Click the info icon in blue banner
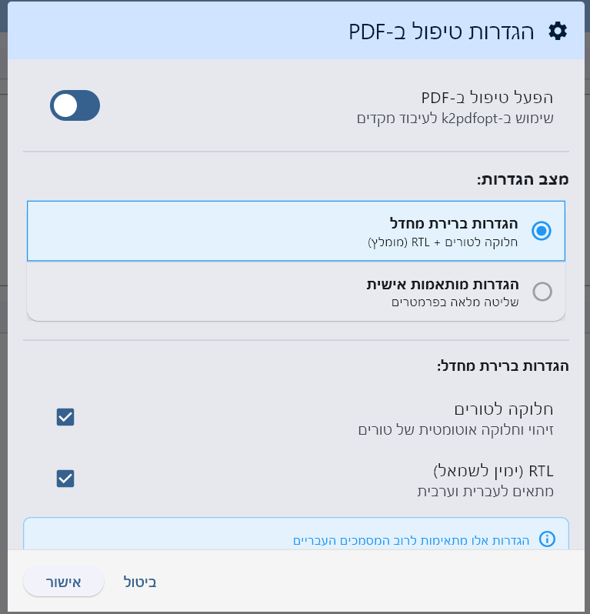This screenshot has height=614, width=590. 547,539
